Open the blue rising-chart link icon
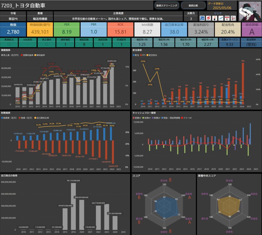Viewport: 262px width, 235px height. click(x=221, y=18)
